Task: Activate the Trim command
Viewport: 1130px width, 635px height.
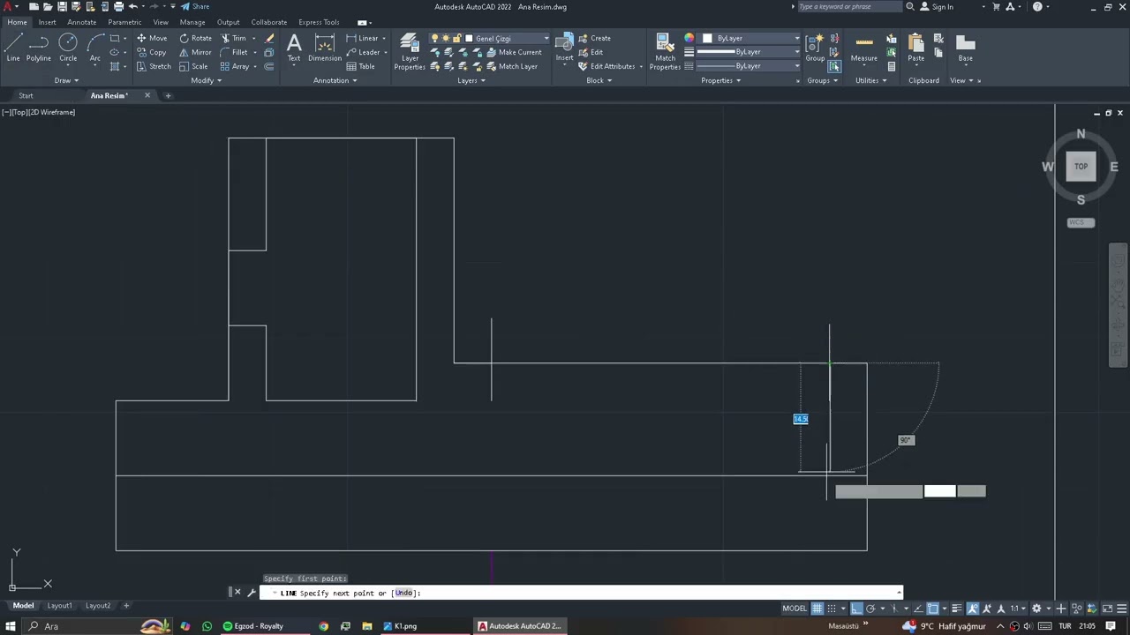Action: pyautogui.click(x=233, y=38)
